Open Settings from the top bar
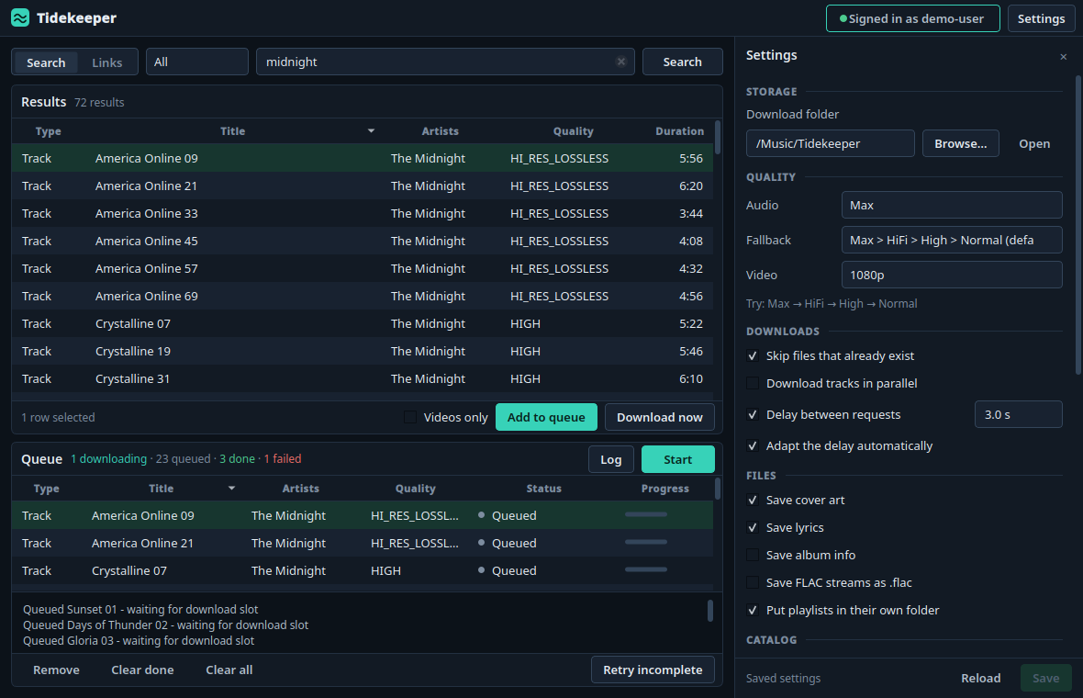 point(1041,18)
